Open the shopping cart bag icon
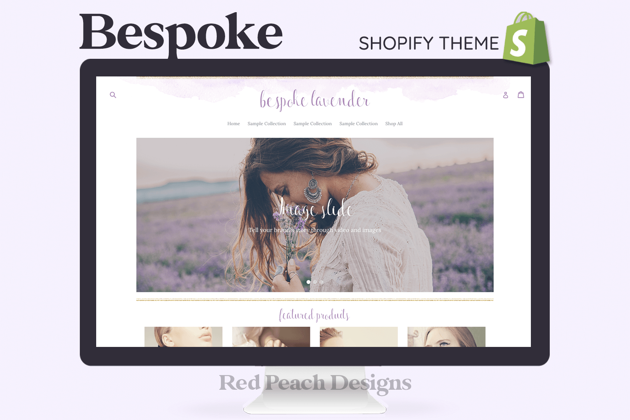The image size is (630, 420). pyautogui.click(x=521, y=94)
